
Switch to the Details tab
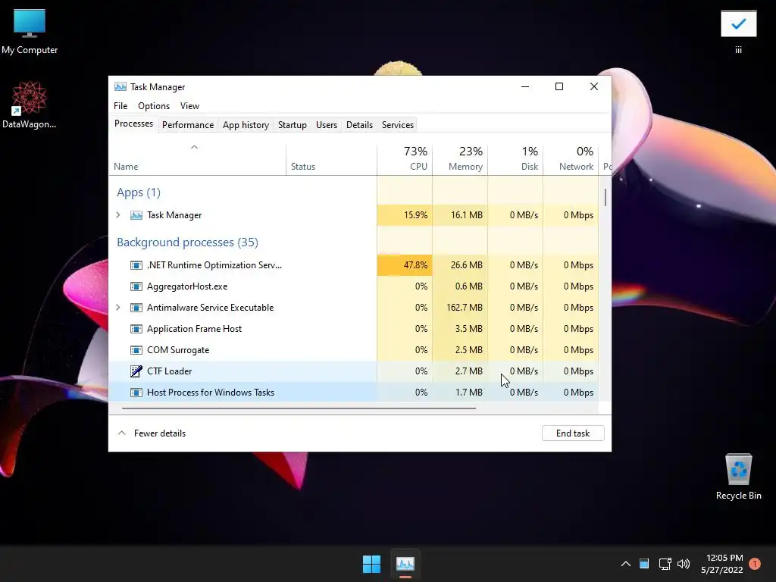tap(360, 125)
